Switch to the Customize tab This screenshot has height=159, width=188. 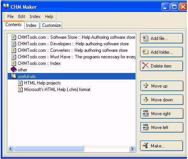(51, 25)
